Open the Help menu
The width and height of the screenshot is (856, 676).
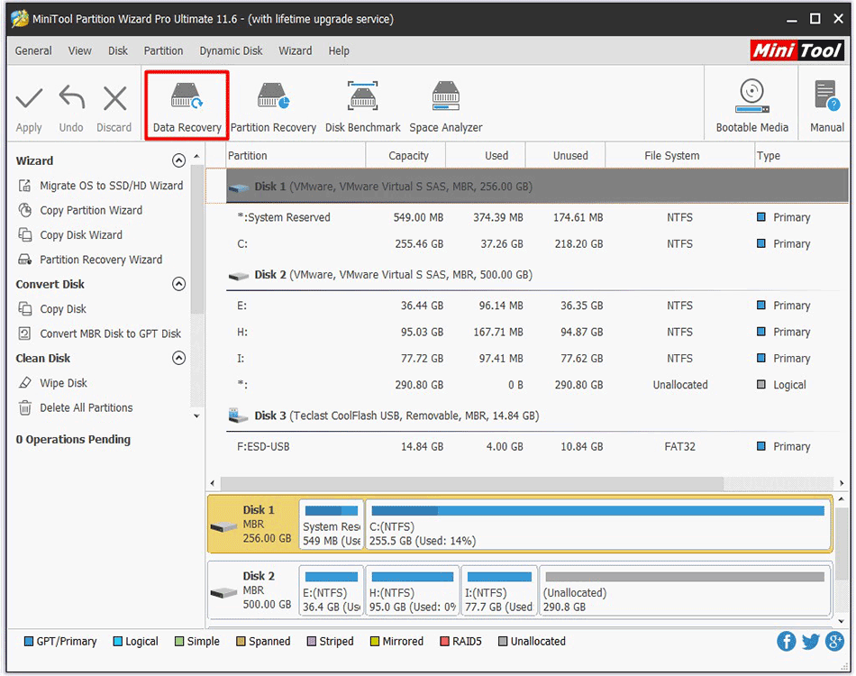tap(339, 50)
